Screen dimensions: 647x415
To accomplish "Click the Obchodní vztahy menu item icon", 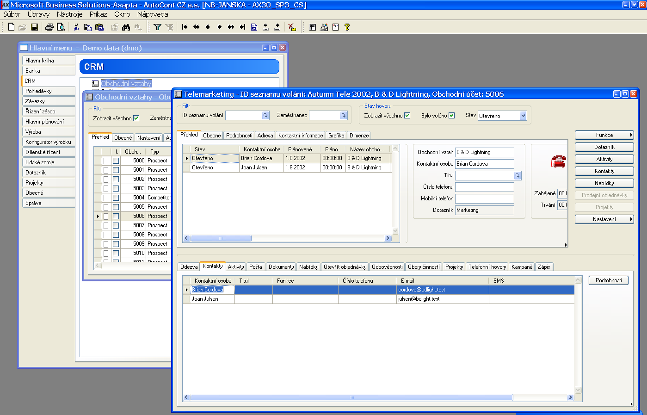I will 95,84.
